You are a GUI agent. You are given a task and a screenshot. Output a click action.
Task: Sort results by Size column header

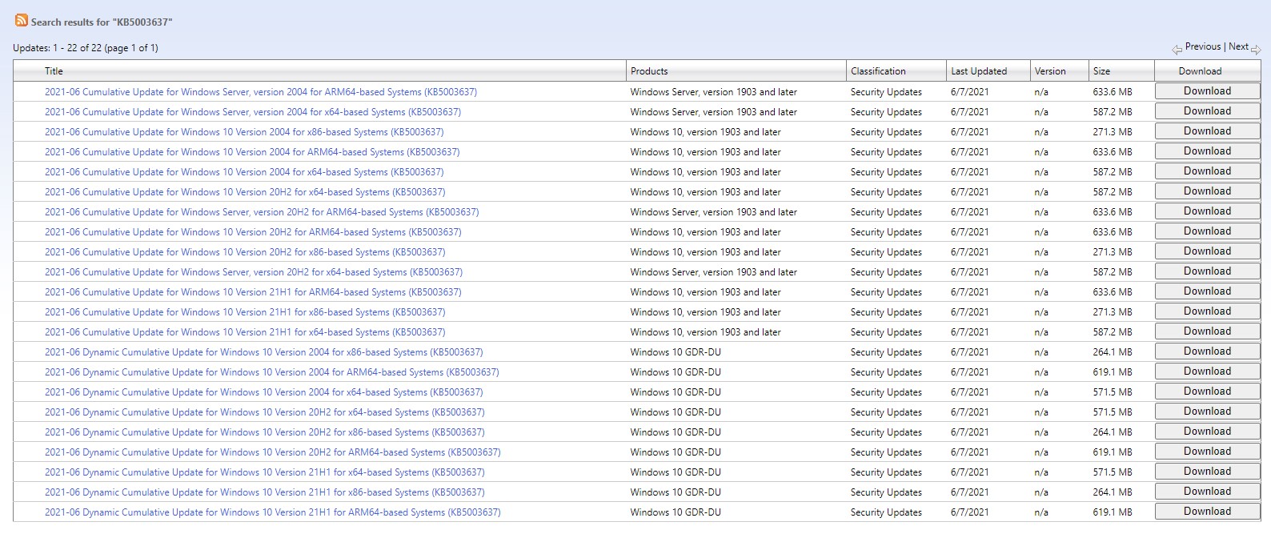(x=1101, y=71)
